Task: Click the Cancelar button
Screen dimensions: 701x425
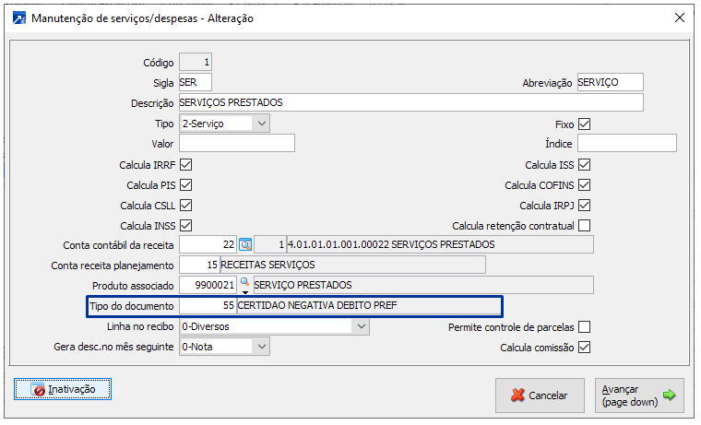Action: coord(540,395)
